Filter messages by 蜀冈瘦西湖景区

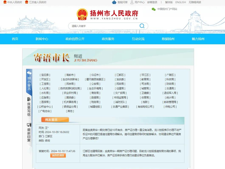click(x=95, y=79)
